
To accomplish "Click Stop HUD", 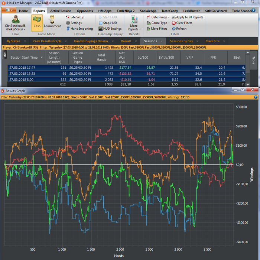I will (108, 23).
